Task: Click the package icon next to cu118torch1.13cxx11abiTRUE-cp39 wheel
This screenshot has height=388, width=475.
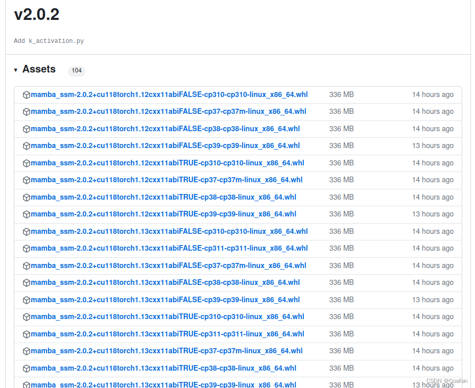Action: [x=26, y=385]
